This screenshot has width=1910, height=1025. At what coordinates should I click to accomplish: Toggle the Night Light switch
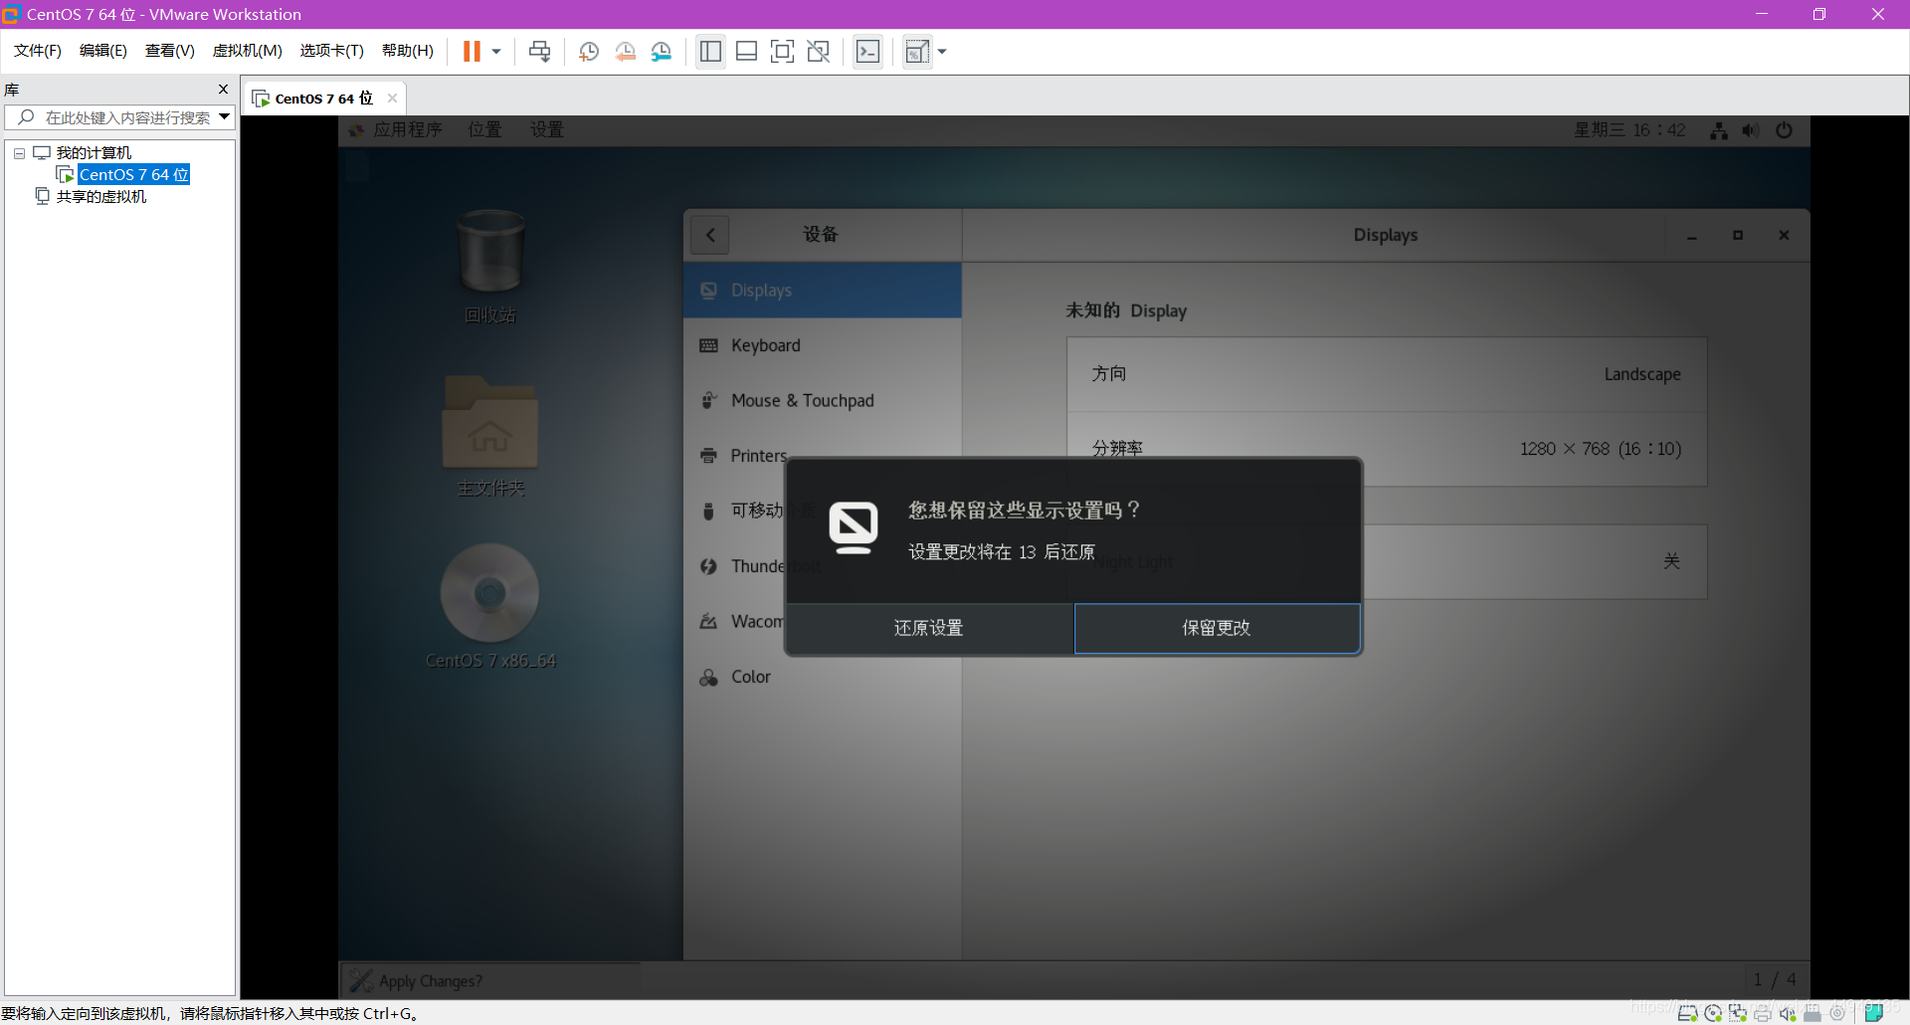pos(1671,561)
